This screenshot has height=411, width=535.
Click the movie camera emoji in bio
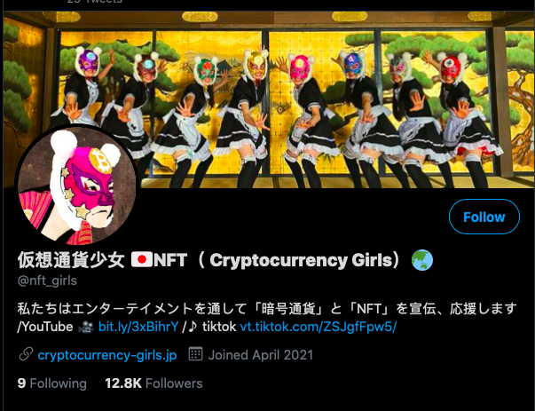[86, 327]
